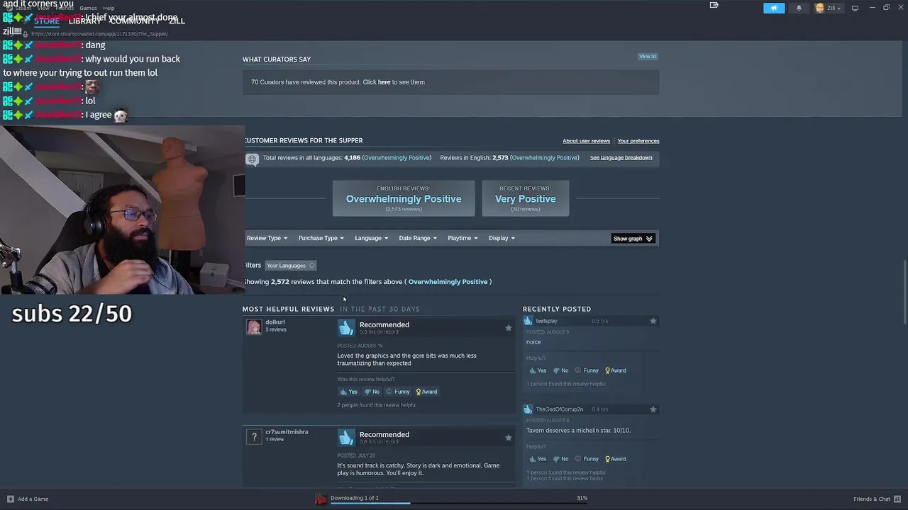The height and width of the screenshot is (510, 908).
Task: Vote No on TheGodOfCorrup2n's review
Action: click(560, 459)
